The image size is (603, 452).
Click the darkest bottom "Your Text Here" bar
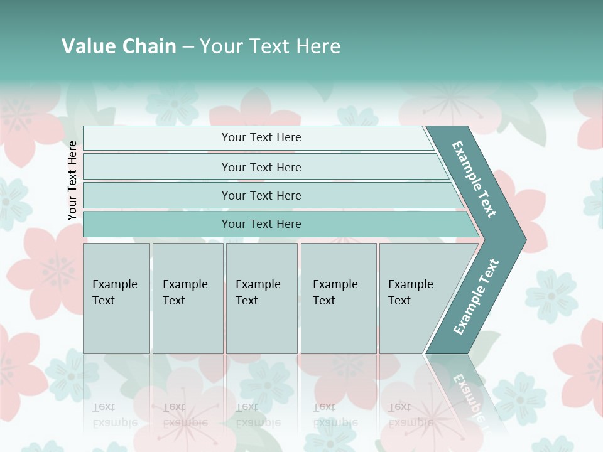coord(261,224)
